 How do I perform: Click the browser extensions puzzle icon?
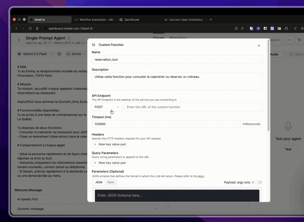pos(286,28)
